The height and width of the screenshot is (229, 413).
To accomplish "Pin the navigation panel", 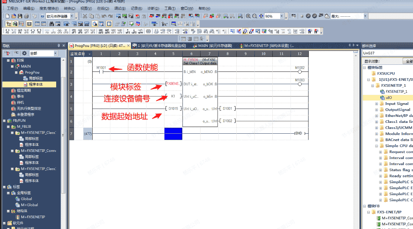I will (58, 46).
